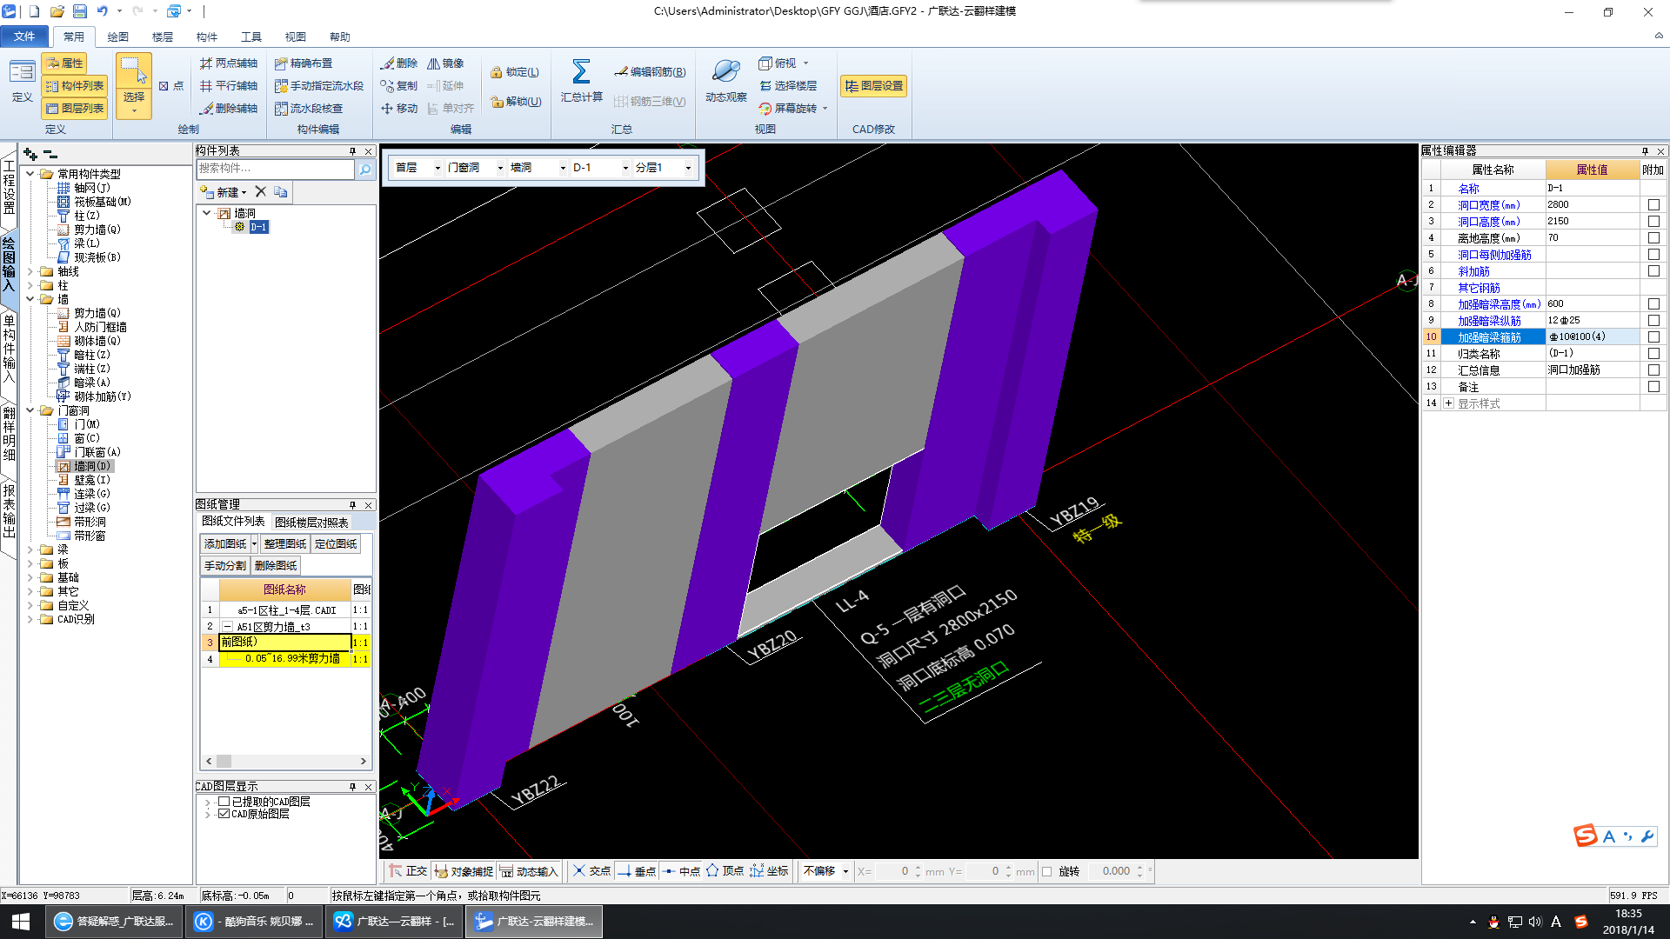The height and width of the screenshot is (939, 1670).
Task: Click the drawing list horizontal scrollbar
Action: [x=285, y=761]
